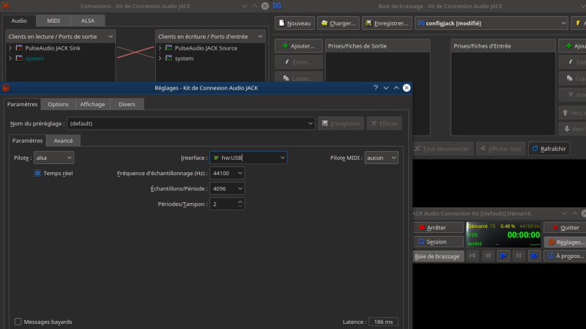Open the Pilote driver dropdown
The height and width of the screenshot is (329, 586).
[54, 158]
